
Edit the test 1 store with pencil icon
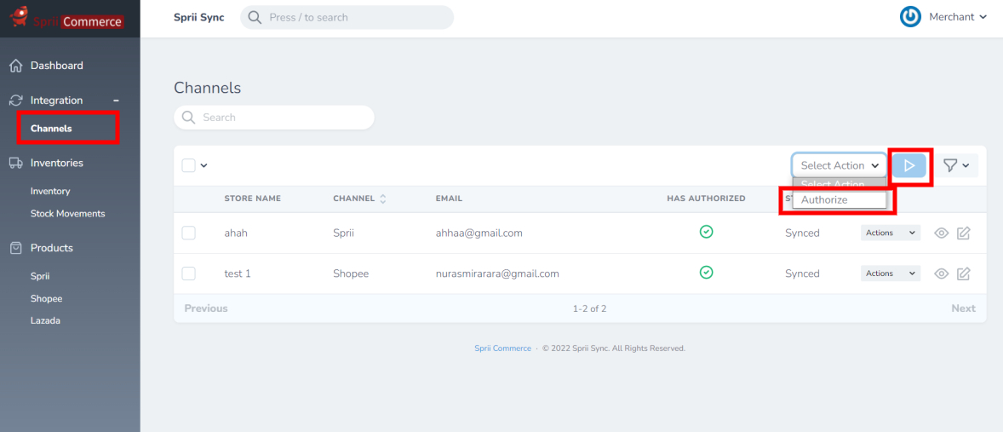[963, 274]
